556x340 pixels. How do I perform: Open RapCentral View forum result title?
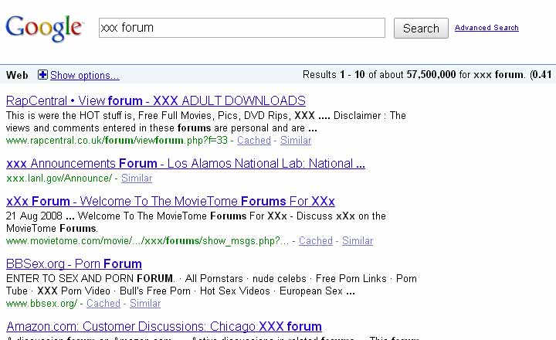(x=156, y=100)
